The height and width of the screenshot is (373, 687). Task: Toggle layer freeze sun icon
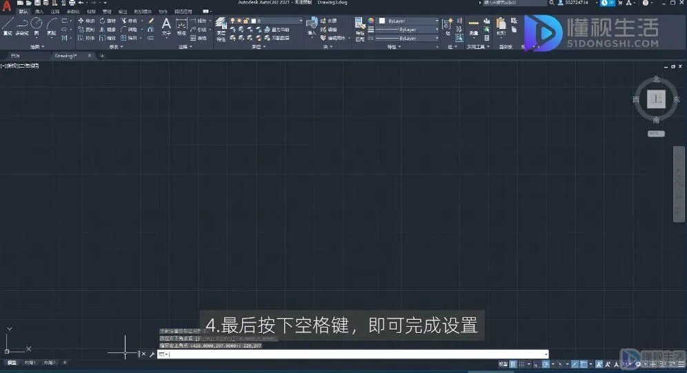(239, 21)
